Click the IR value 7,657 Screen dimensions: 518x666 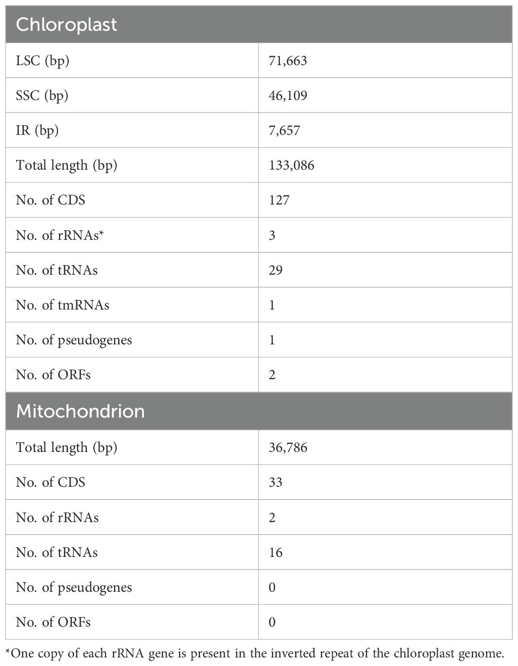pyautogui.click(x=284, y=130)
